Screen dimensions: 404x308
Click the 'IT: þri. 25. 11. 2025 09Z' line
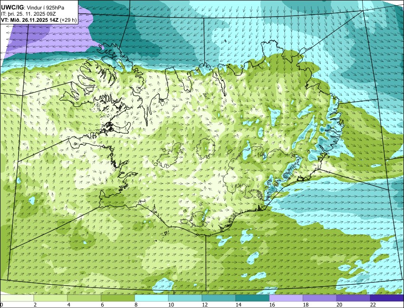29,14
